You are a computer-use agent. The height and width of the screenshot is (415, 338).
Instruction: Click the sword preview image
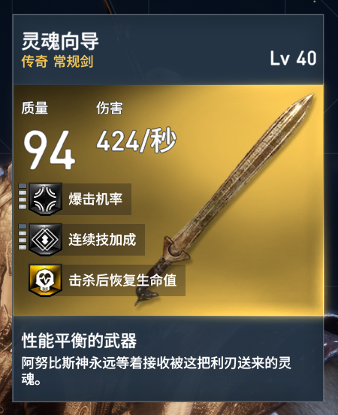click(225, 199)
